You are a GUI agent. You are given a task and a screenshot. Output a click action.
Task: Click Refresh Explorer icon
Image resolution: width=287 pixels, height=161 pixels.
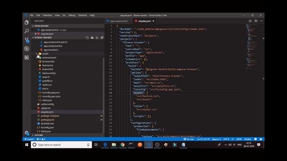[97, 38]
